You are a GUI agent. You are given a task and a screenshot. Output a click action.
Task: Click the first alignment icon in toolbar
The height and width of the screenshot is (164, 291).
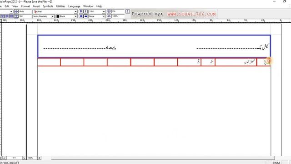[x=3, y=16]
